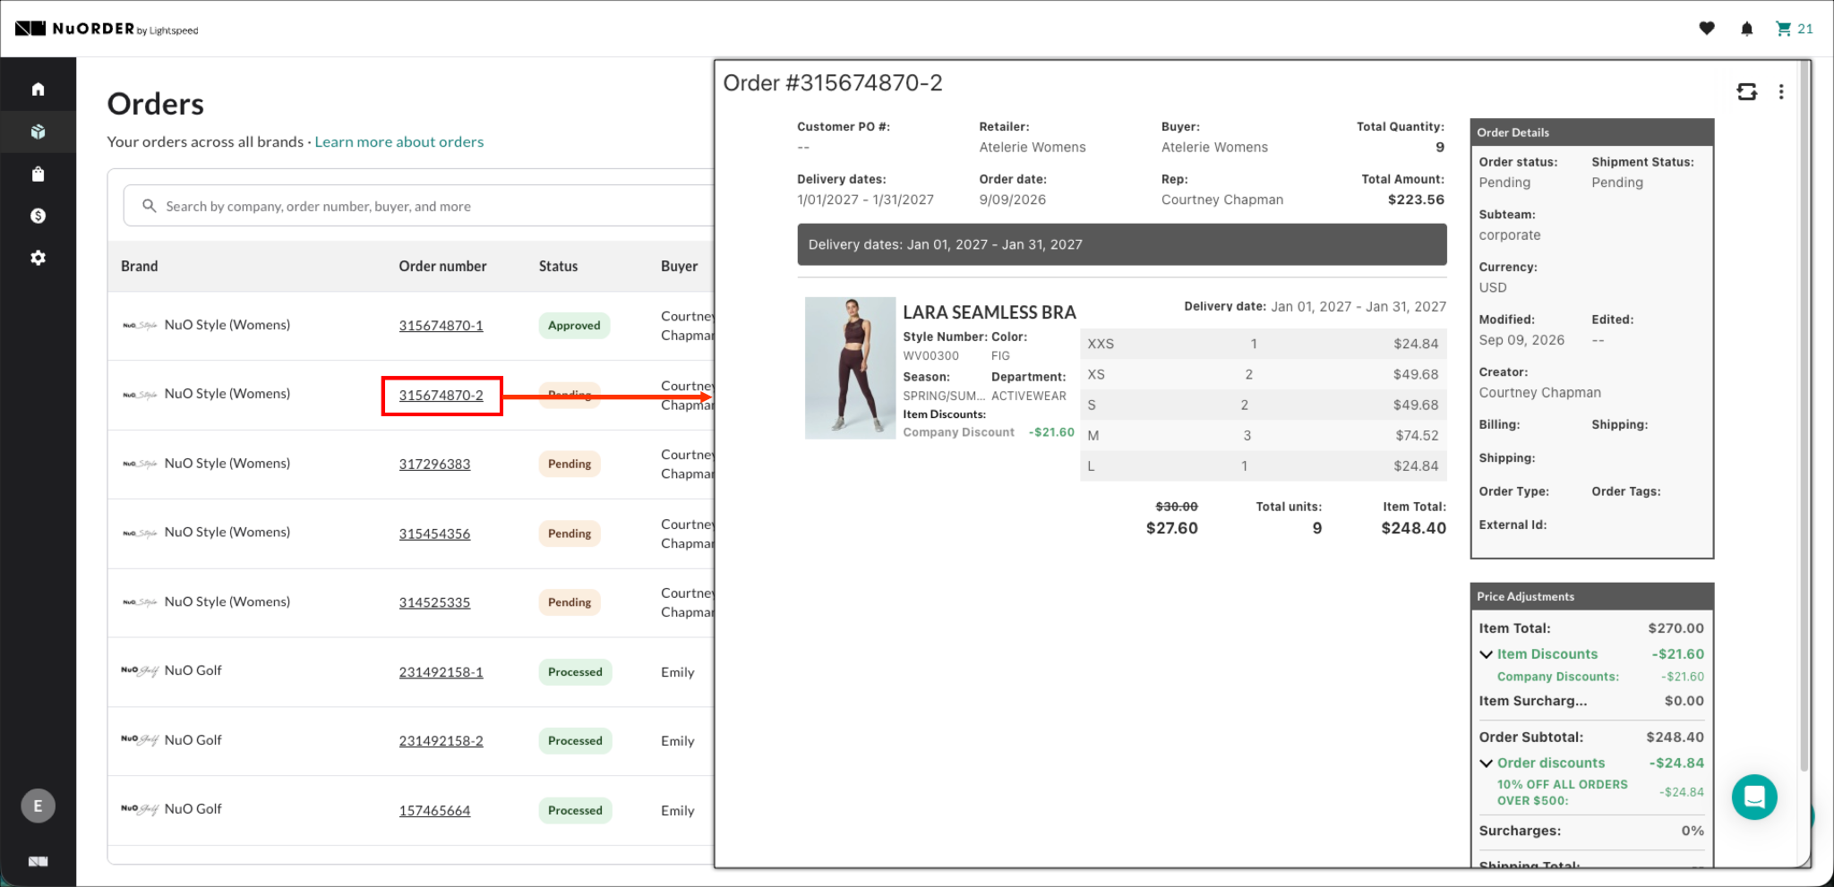Viewport: 1834px width, 887px height.
Task: Open the Home icon in sidebar
Action: [38, 89]
